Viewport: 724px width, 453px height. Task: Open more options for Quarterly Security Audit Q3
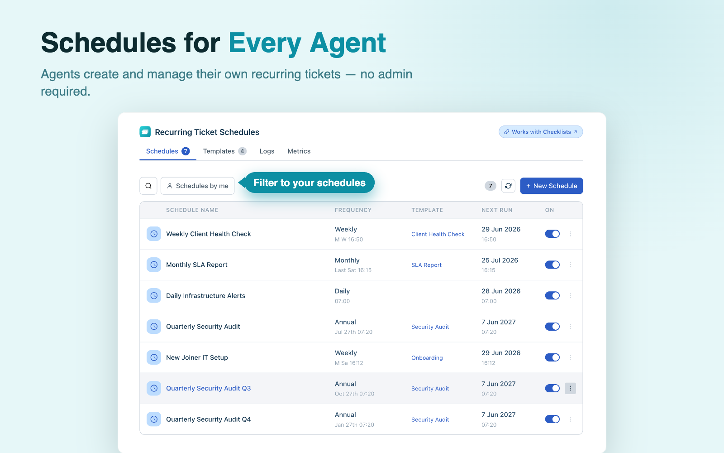(x=570, y=388)
